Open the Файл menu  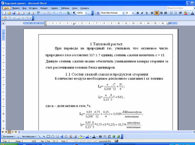7,8
